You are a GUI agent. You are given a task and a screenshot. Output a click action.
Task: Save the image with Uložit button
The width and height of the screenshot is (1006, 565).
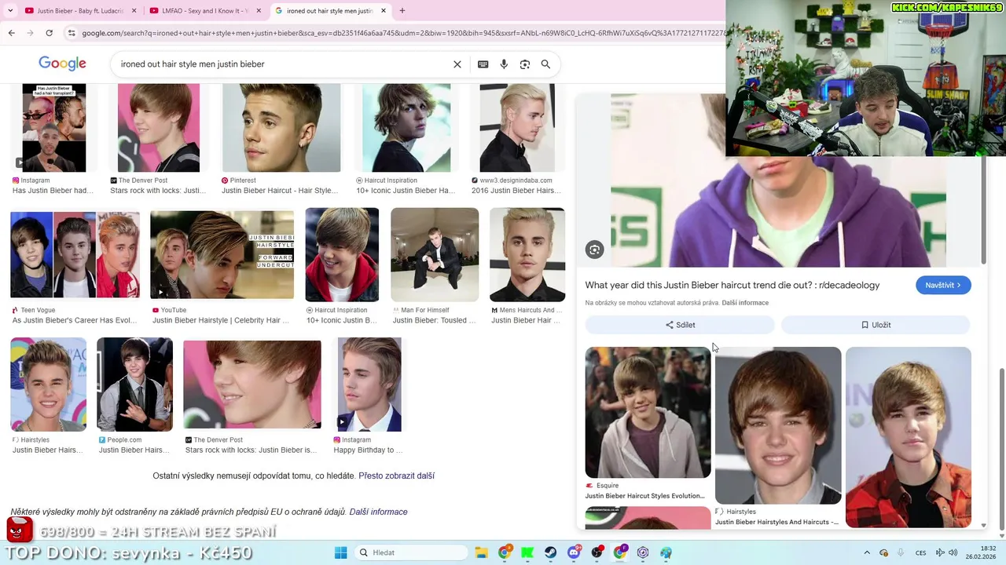[x=876, y=325]
